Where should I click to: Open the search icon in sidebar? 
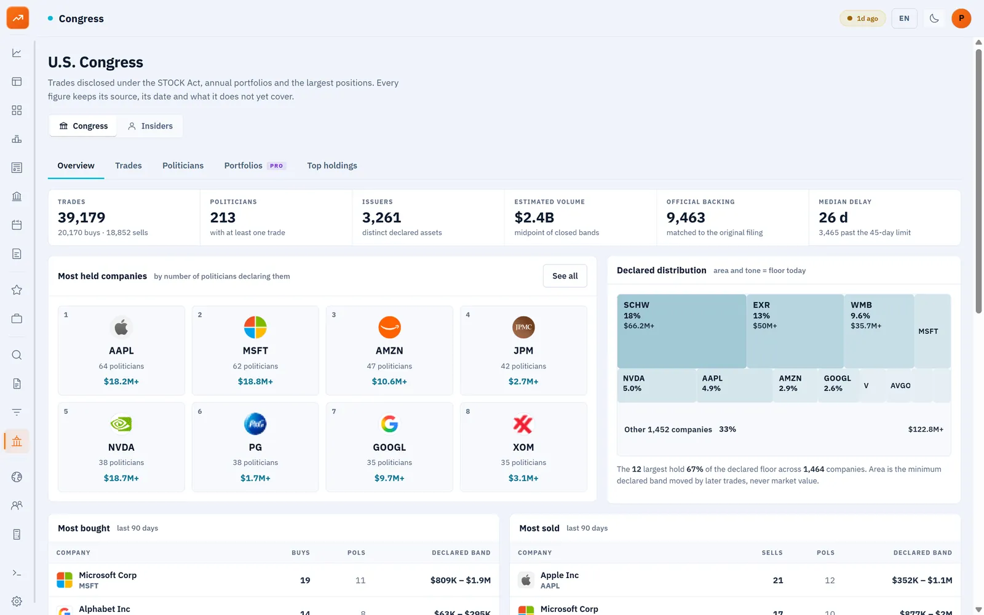(x=17, y=355)
